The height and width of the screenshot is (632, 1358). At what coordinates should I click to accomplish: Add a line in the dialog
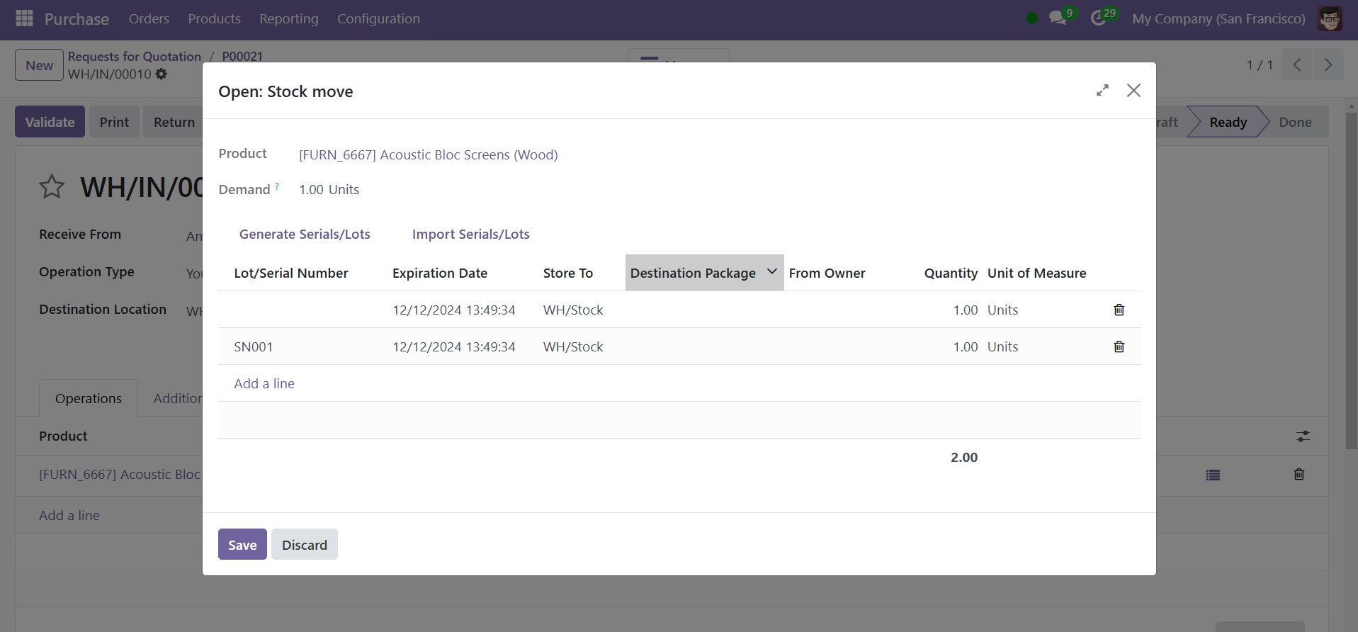(264, 383)
